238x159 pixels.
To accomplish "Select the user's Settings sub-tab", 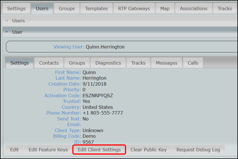I will click(20, 63).
